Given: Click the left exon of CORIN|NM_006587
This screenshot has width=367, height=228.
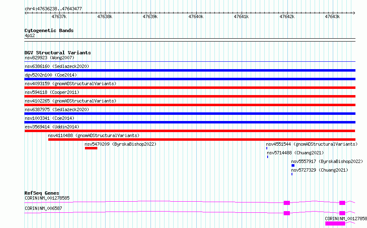Looking at the screenshot, I should click(x=287, y=213).
